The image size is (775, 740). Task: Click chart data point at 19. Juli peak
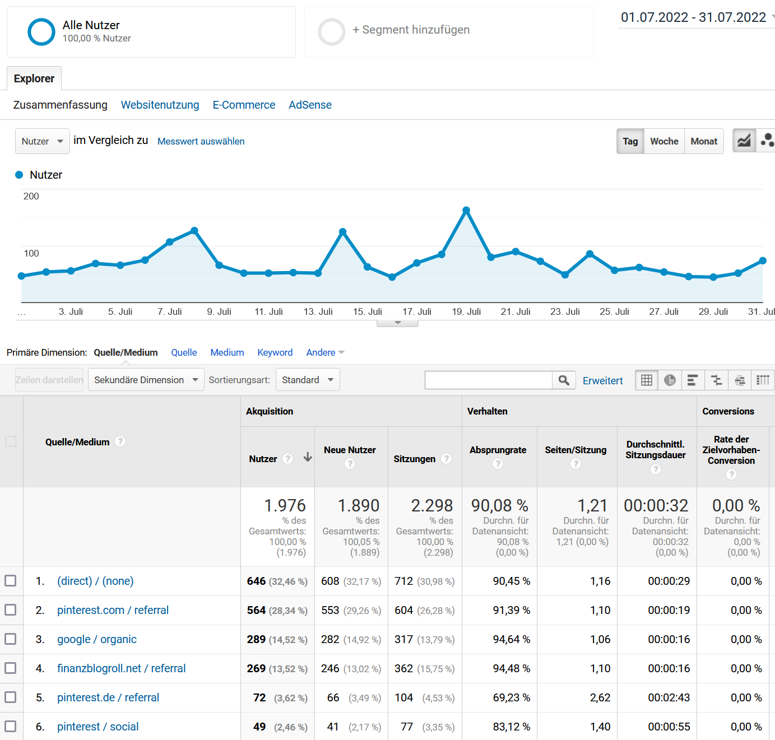pyautogui.click(x=466, y=210)
